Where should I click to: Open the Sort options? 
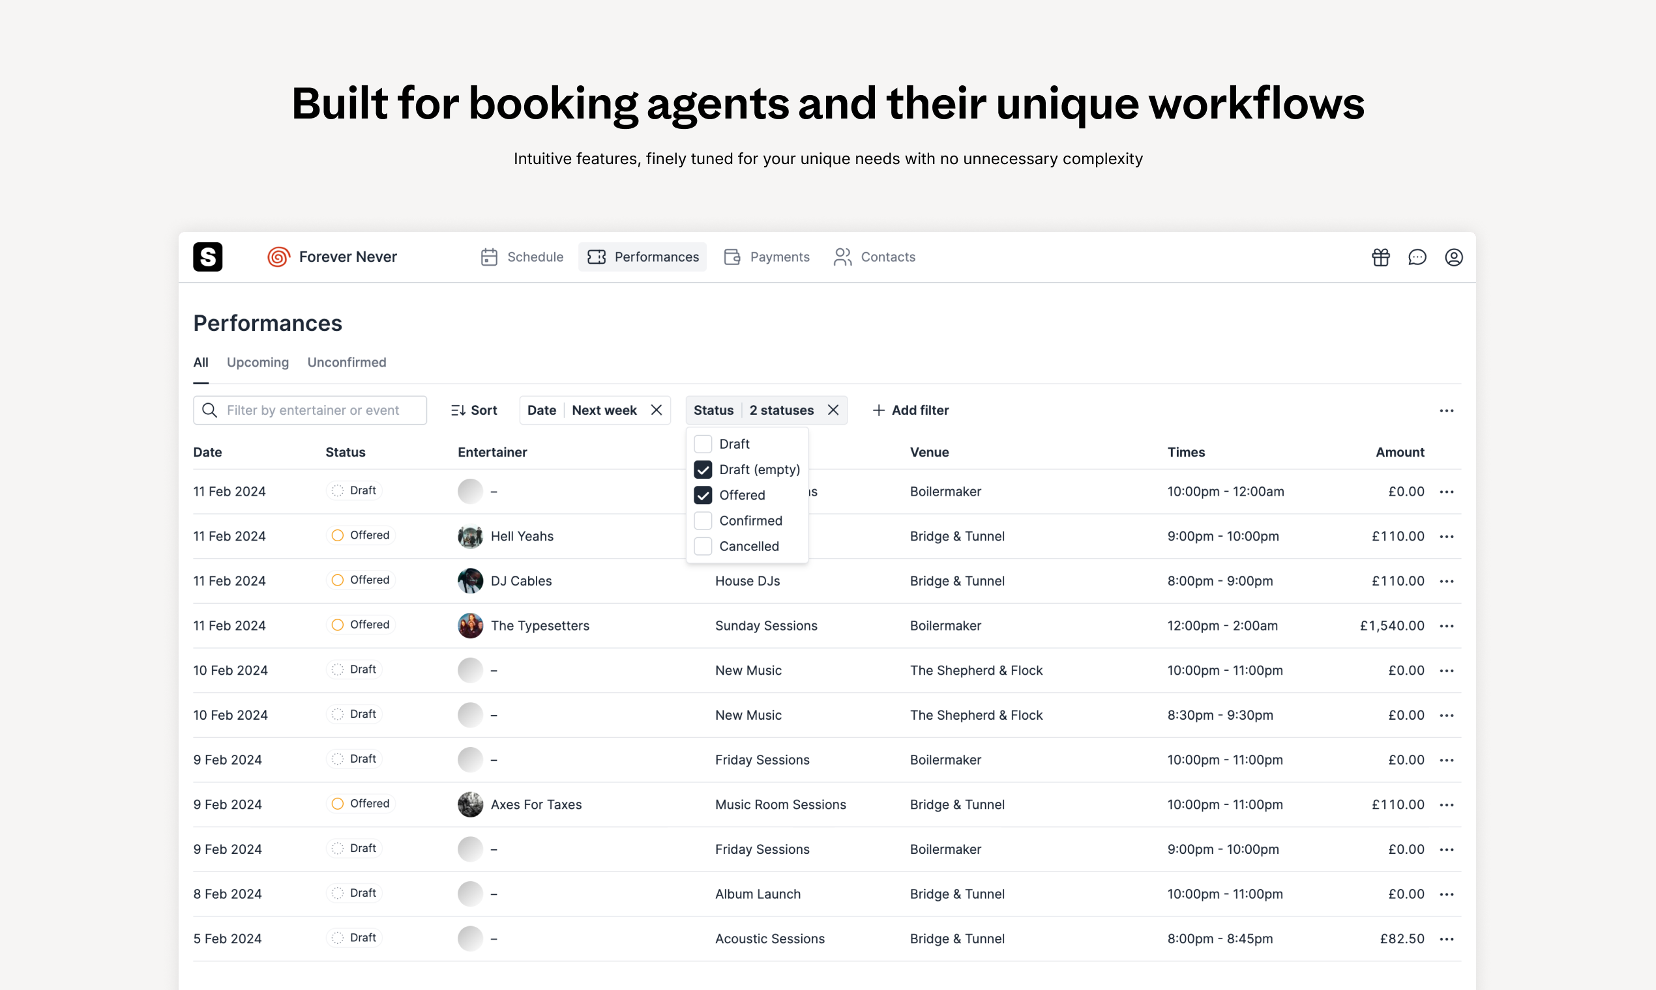(x=474, y=410)
